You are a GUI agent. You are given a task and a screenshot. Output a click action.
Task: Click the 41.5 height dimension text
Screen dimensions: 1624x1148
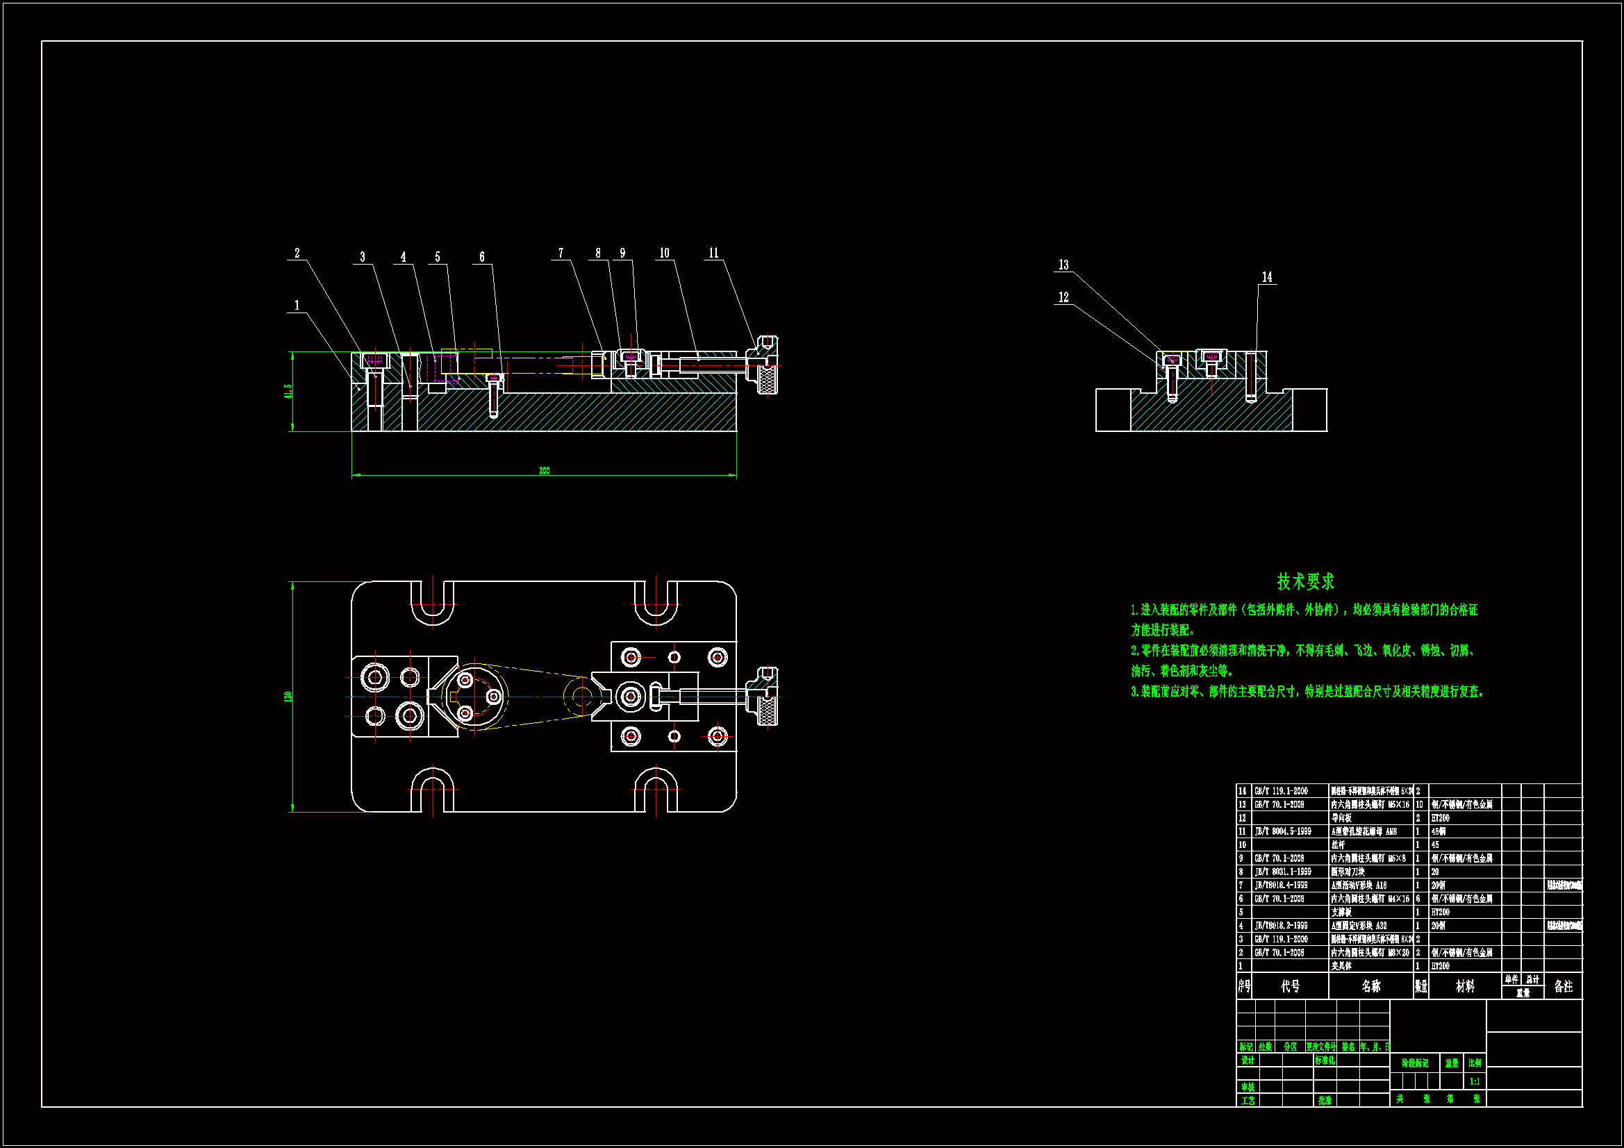click(x=288, y=391)
